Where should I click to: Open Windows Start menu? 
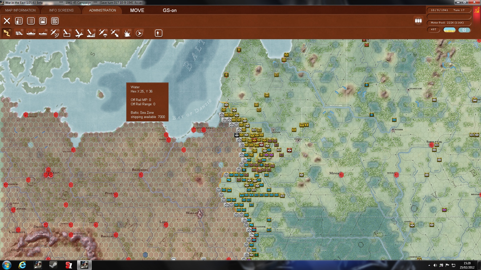(x=7, y=265)
